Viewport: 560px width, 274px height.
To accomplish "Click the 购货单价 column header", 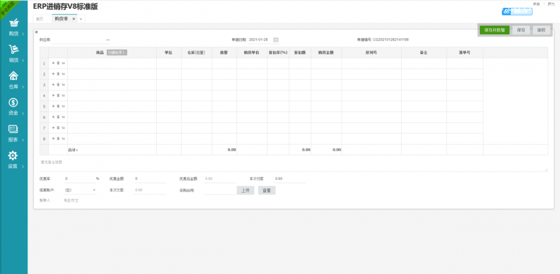I will [x=252, y=53].
